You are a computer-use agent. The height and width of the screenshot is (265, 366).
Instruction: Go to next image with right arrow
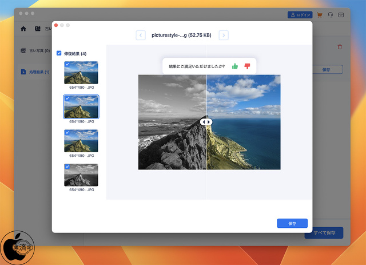(224, 35)
